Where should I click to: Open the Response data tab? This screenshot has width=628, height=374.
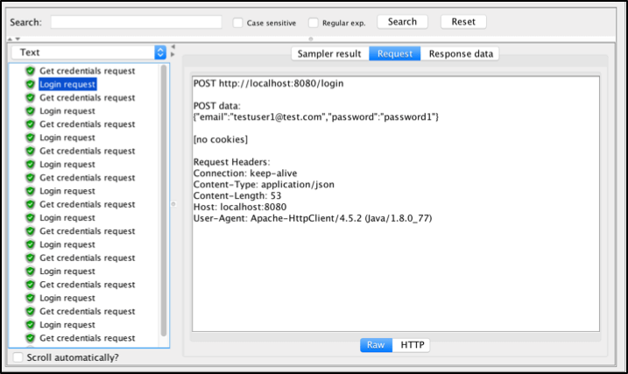coord(461,53)
